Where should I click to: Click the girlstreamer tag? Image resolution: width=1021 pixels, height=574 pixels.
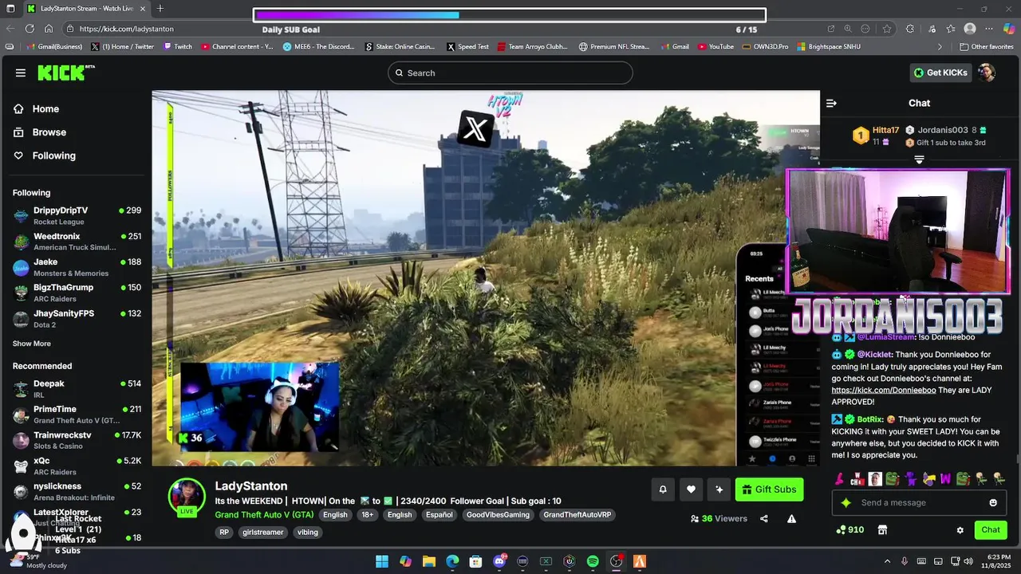[263, 532]
